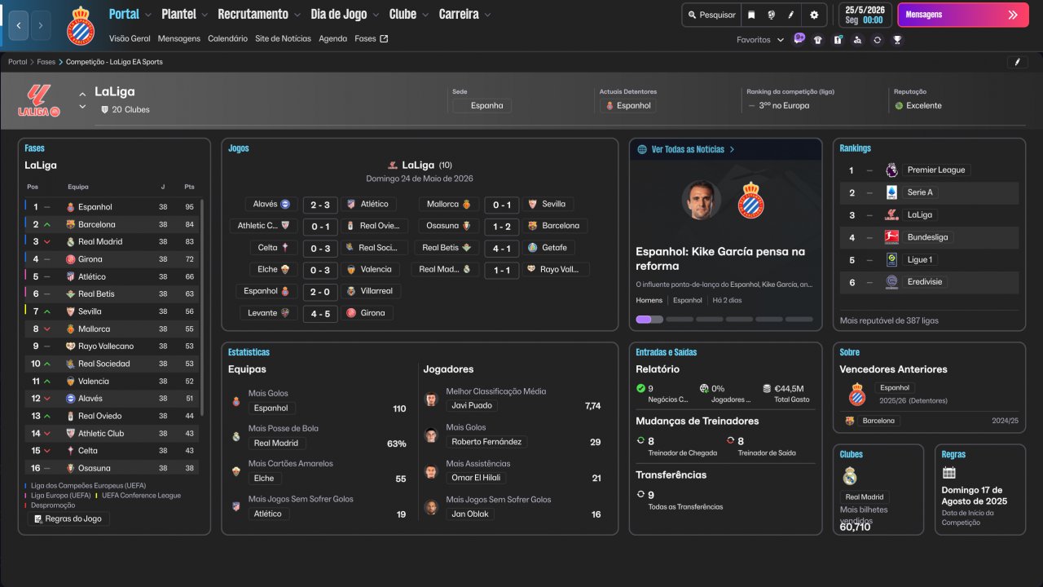Click the pink Mensagens continue button

(x=962, y=15)
